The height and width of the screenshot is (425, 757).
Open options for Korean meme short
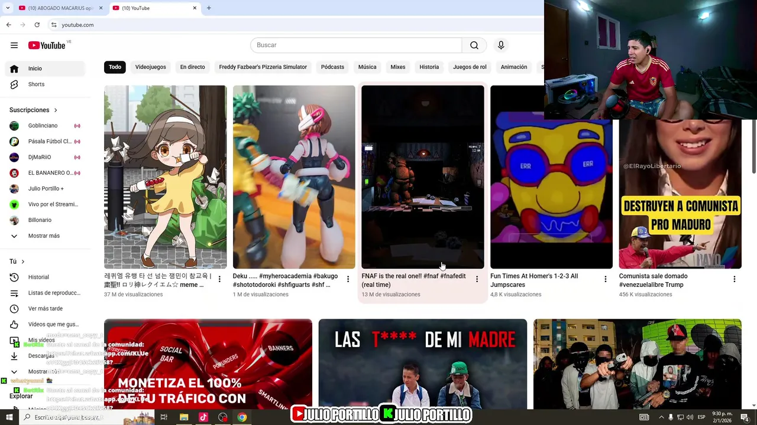click(x=219, y=279)
